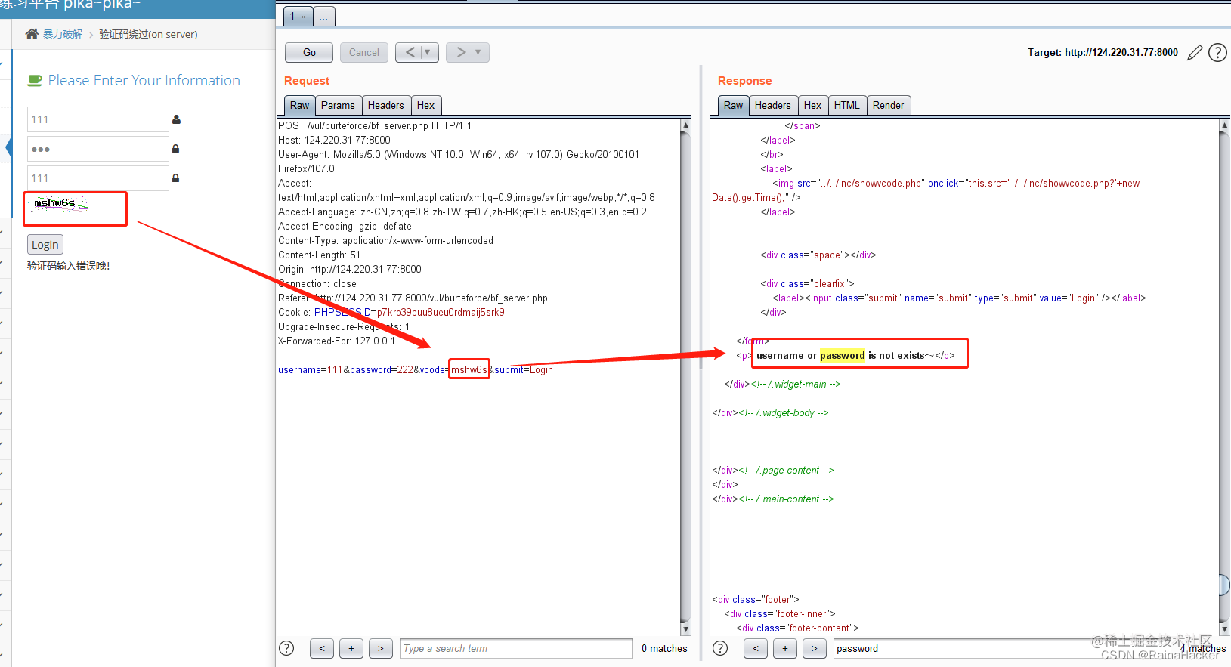The width and height of the screenshot is (1231, 667).
Task: Click lock icon beside password field
Action: (175, 149)
